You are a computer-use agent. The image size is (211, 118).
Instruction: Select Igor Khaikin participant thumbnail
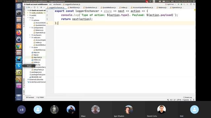click(x=129, y=109)
